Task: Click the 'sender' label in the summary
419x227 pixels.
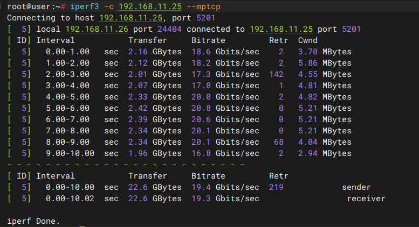Action: coord(356,187)
